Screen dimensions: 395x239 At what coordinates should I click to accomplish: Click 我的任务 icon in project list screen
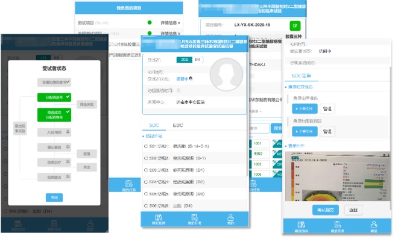[128, 185]
